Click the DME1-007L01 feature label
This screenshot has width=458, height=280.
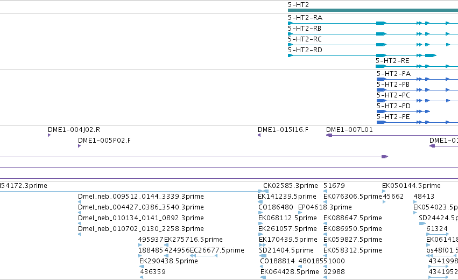pyautogui.click(x=349, y=130)
